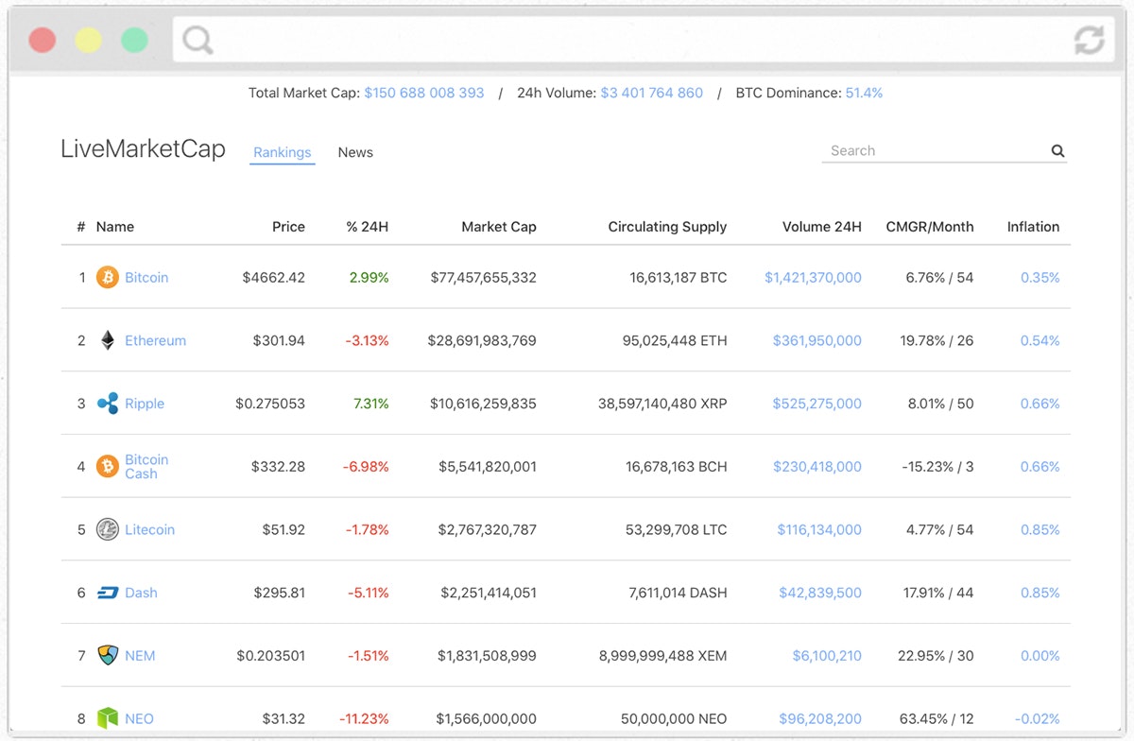The height and width of the screenshot is (741, 1134).
Task: Click the Total Market Cap value
Action: [424, 93]
